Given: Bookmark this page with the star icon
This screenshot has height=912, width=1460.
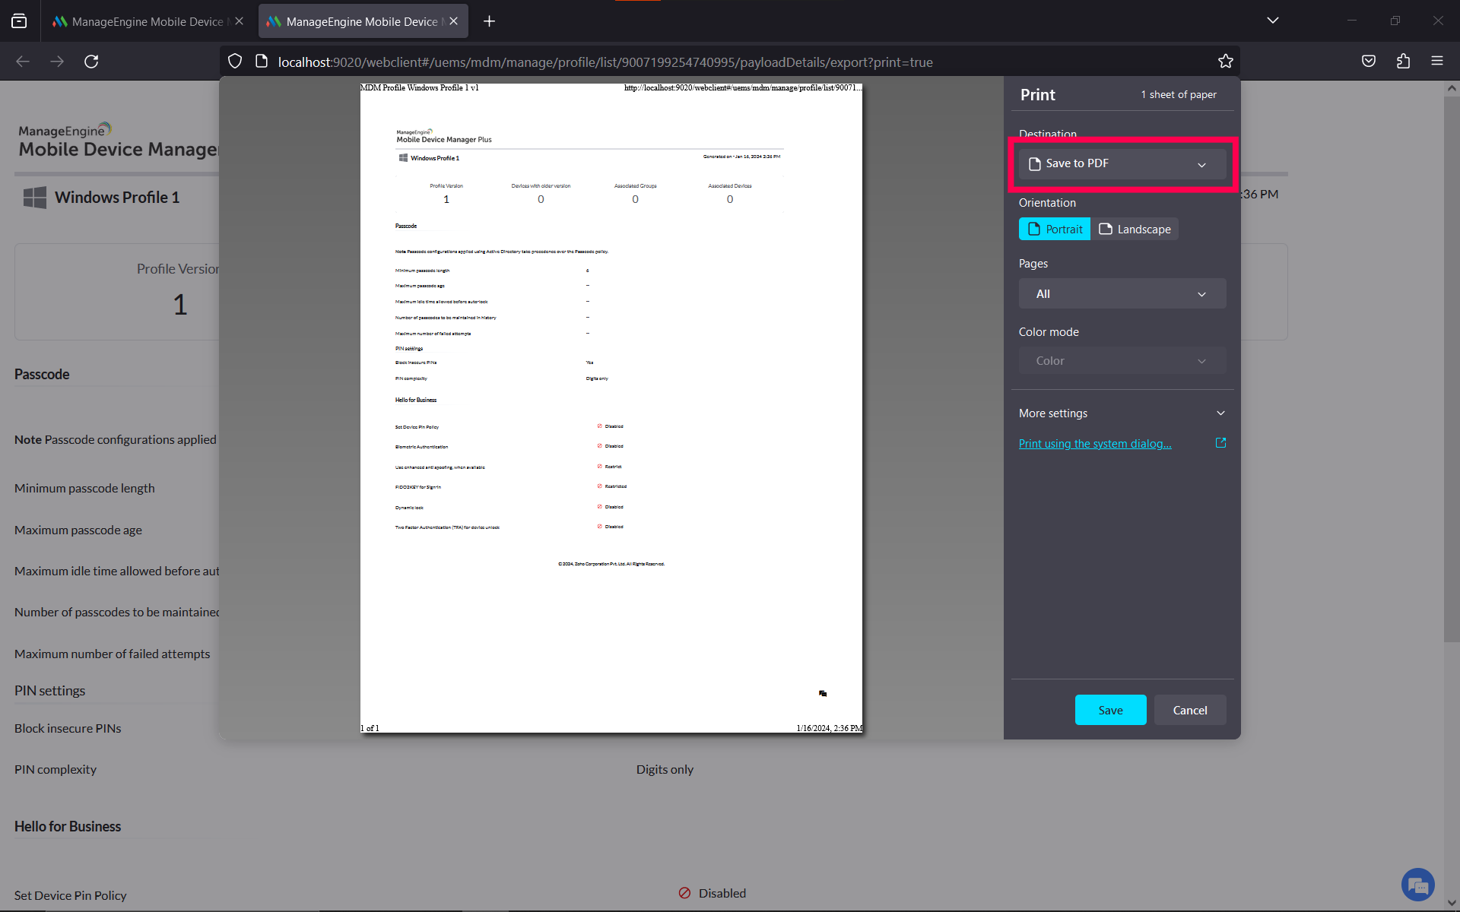Looking at the screenshot, I should [x=1225, y=62].
